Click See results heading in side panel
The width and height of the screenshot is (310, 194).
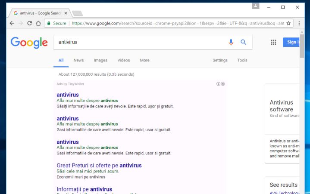(284, 185)
